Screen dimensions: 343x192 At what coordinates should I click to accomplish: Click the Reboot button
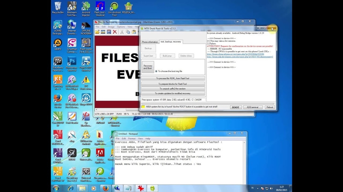pos(270,107)
